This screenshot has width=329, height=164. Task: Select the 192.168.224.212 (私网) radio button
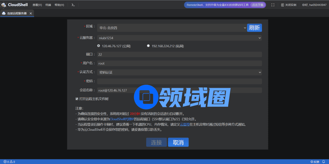pos(148,46)
